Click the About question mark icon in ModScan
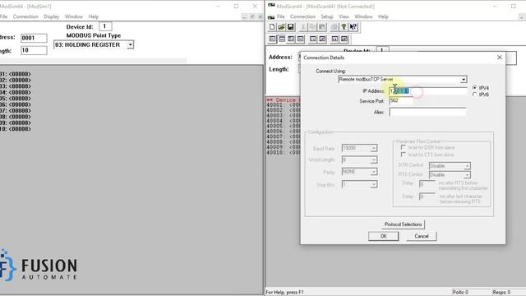 click(x=344, y=27)
